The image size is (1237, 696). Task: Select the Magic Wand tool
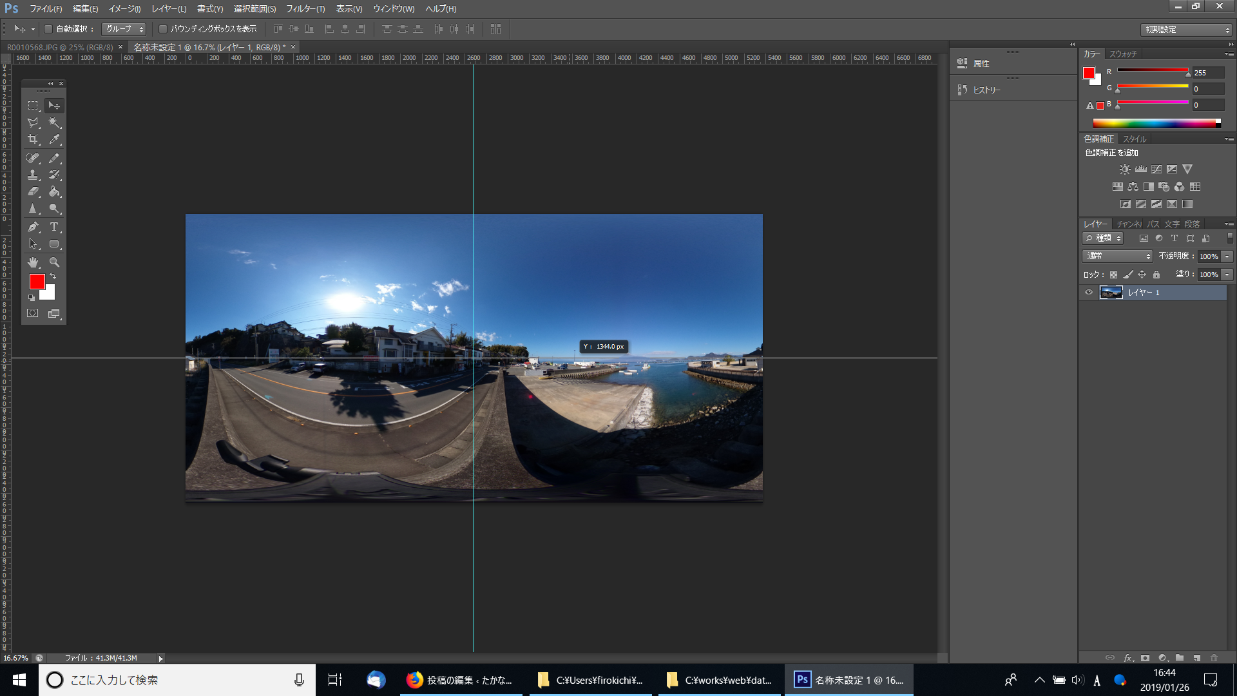[54, 122]
